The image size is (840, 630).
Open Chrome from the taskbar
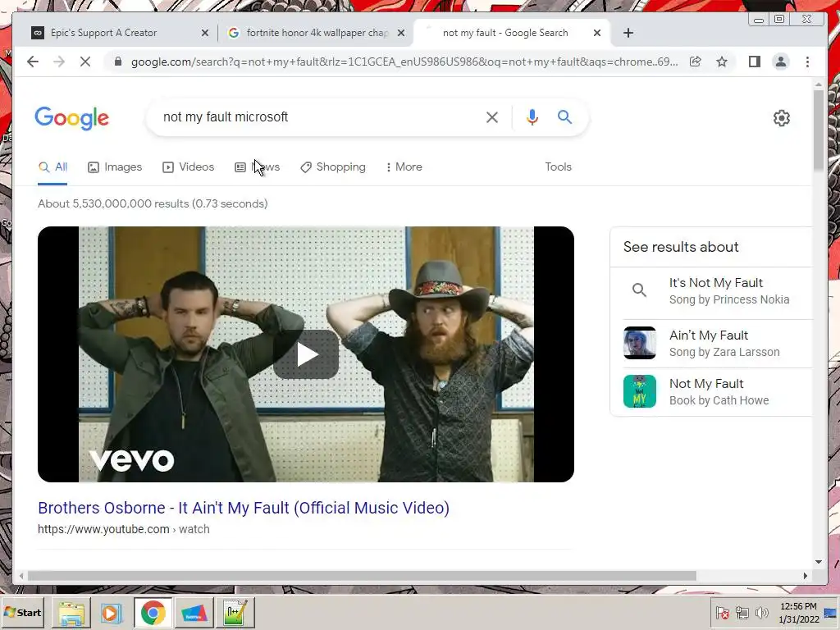coord(153,613)
